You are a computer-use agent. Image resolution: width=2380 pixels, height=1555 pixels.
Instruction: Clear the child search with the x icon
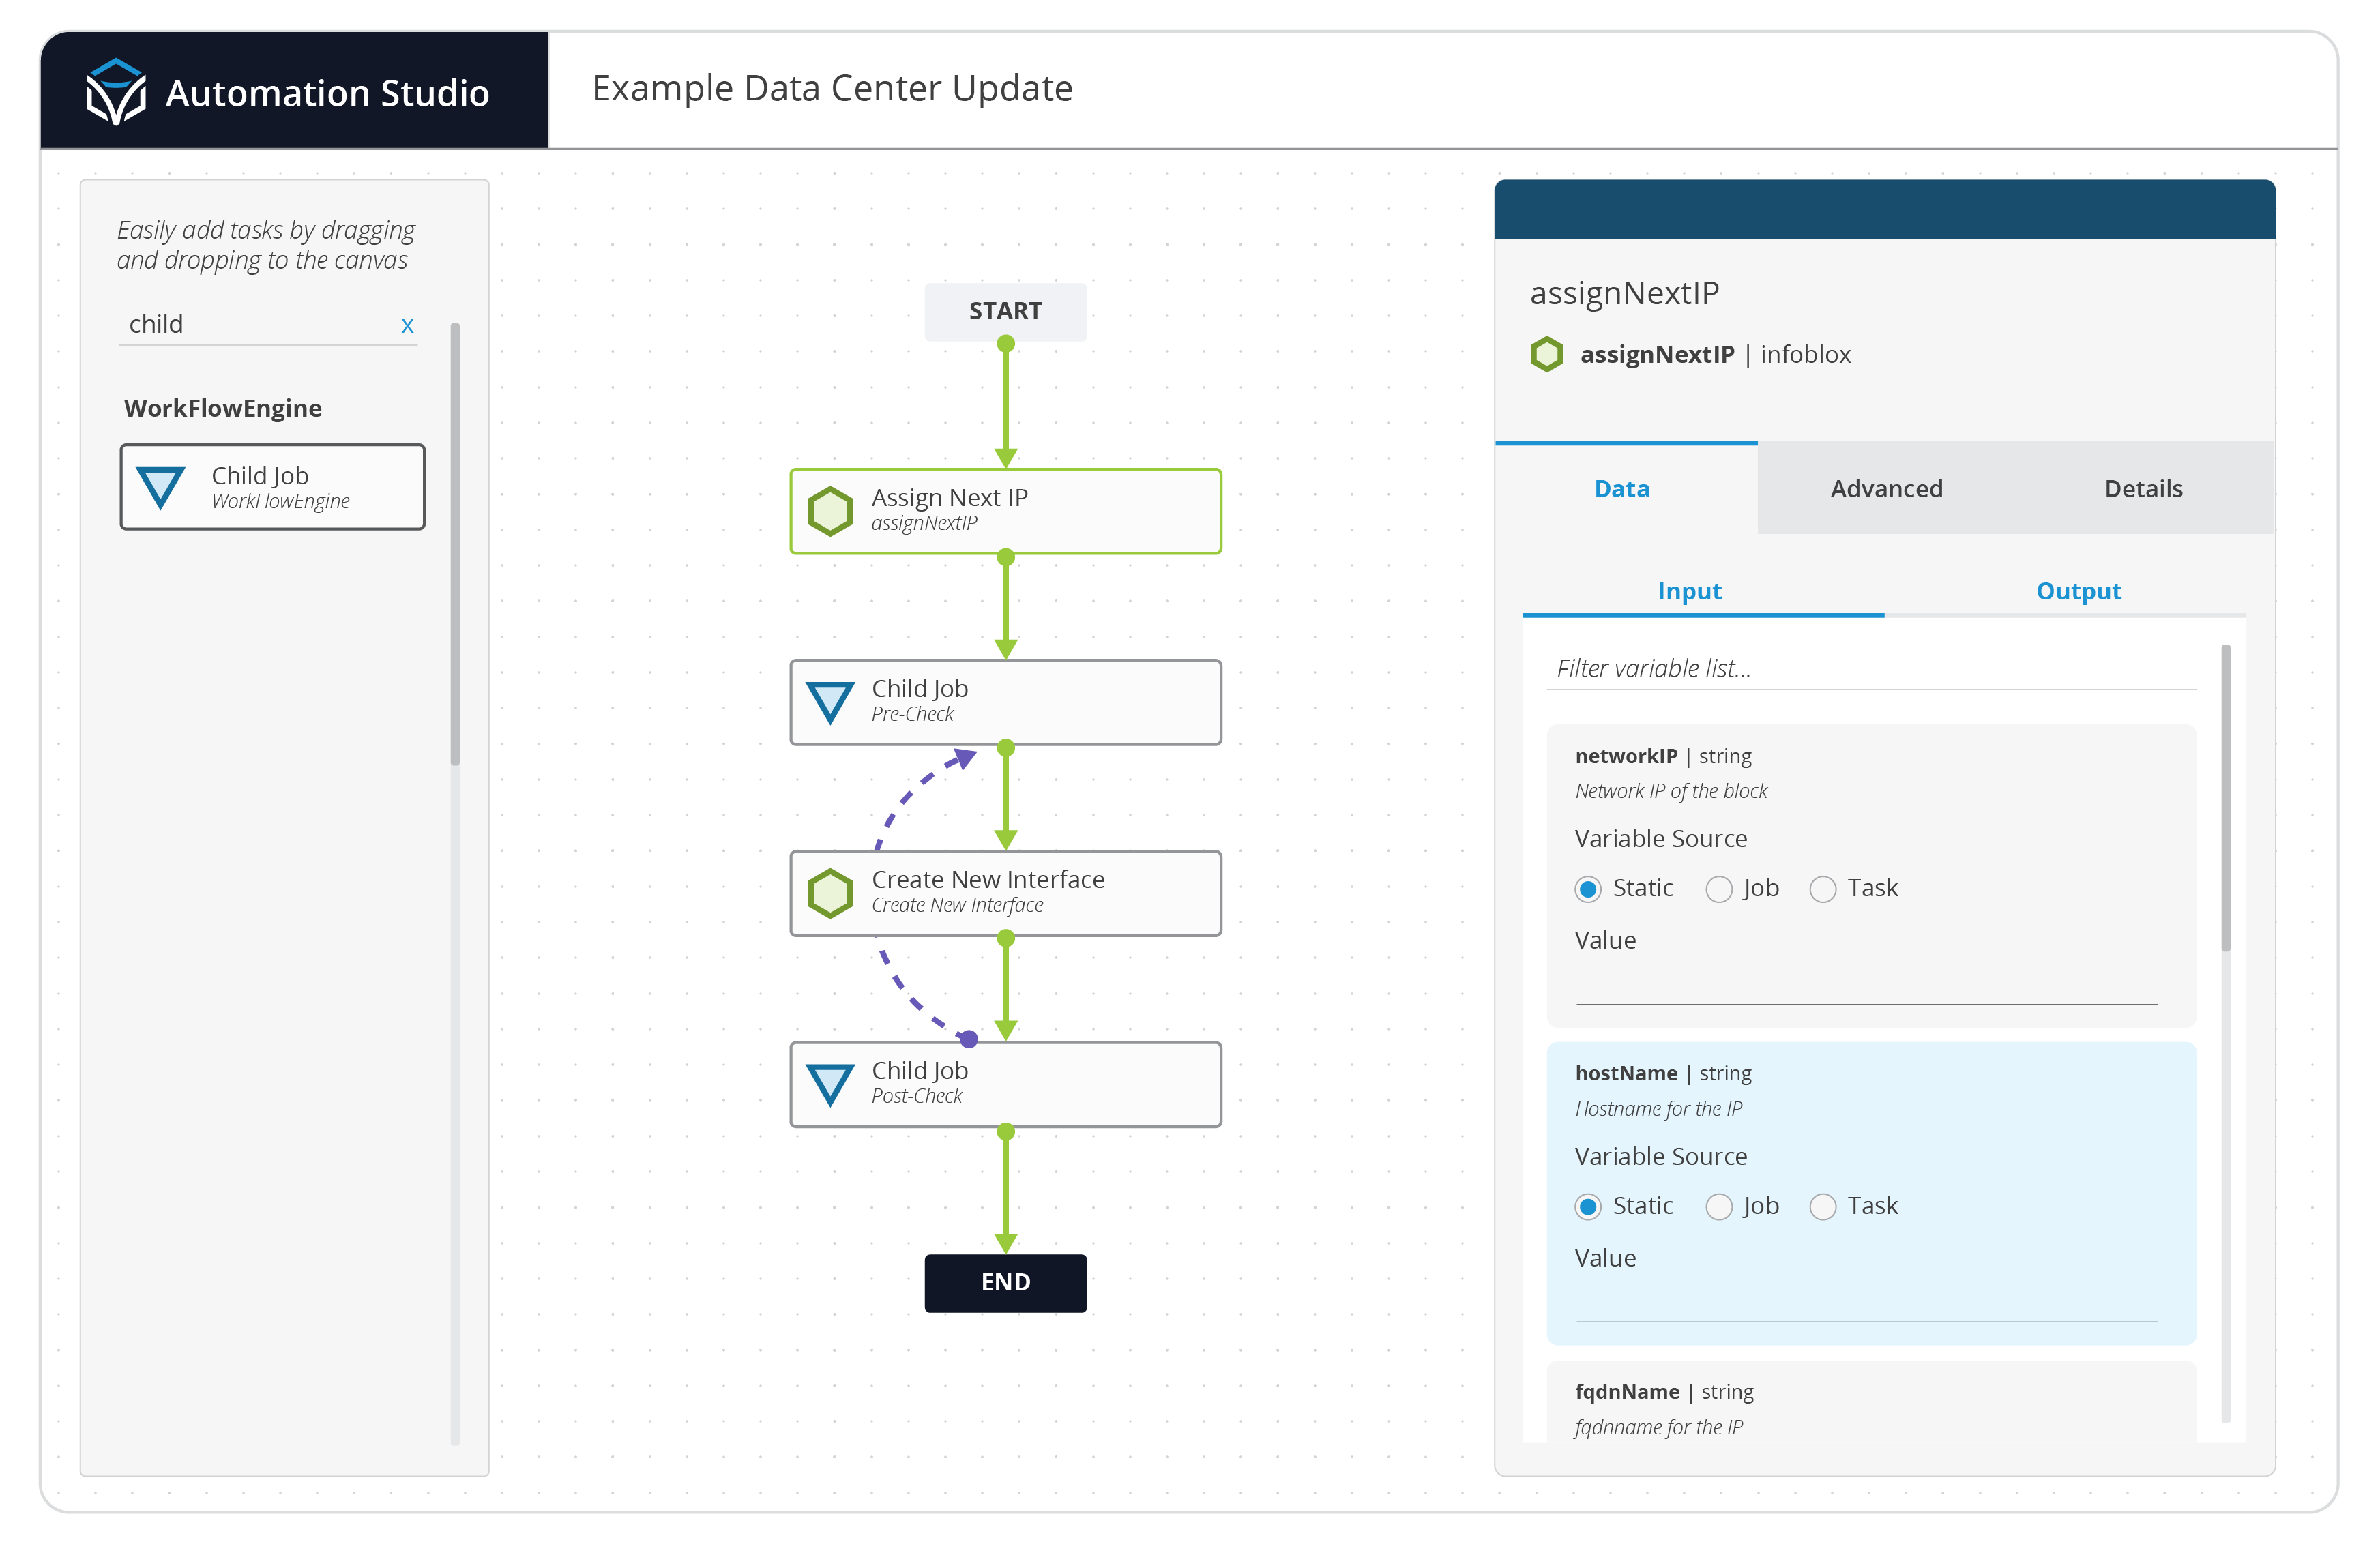(407, 325)
